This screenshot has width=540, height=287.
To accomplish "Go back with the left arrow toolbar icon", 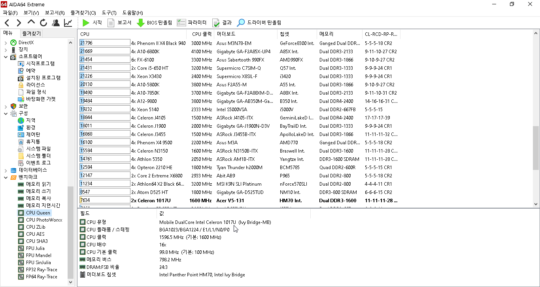I will pyautogui.click(x=7, y=23).
